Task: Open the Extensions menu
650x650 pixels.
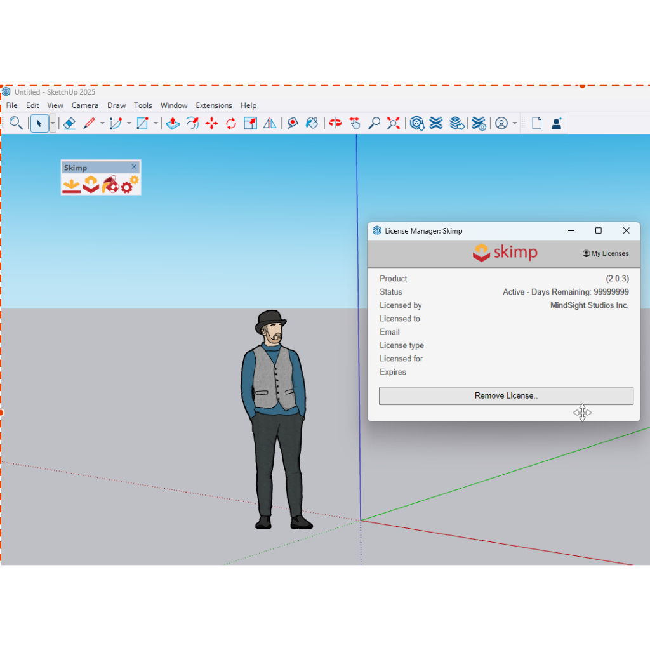Action: pyautogui.click(x=214, y=105)
